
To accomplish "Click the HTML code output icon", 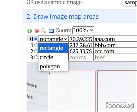I will (51, 31).
